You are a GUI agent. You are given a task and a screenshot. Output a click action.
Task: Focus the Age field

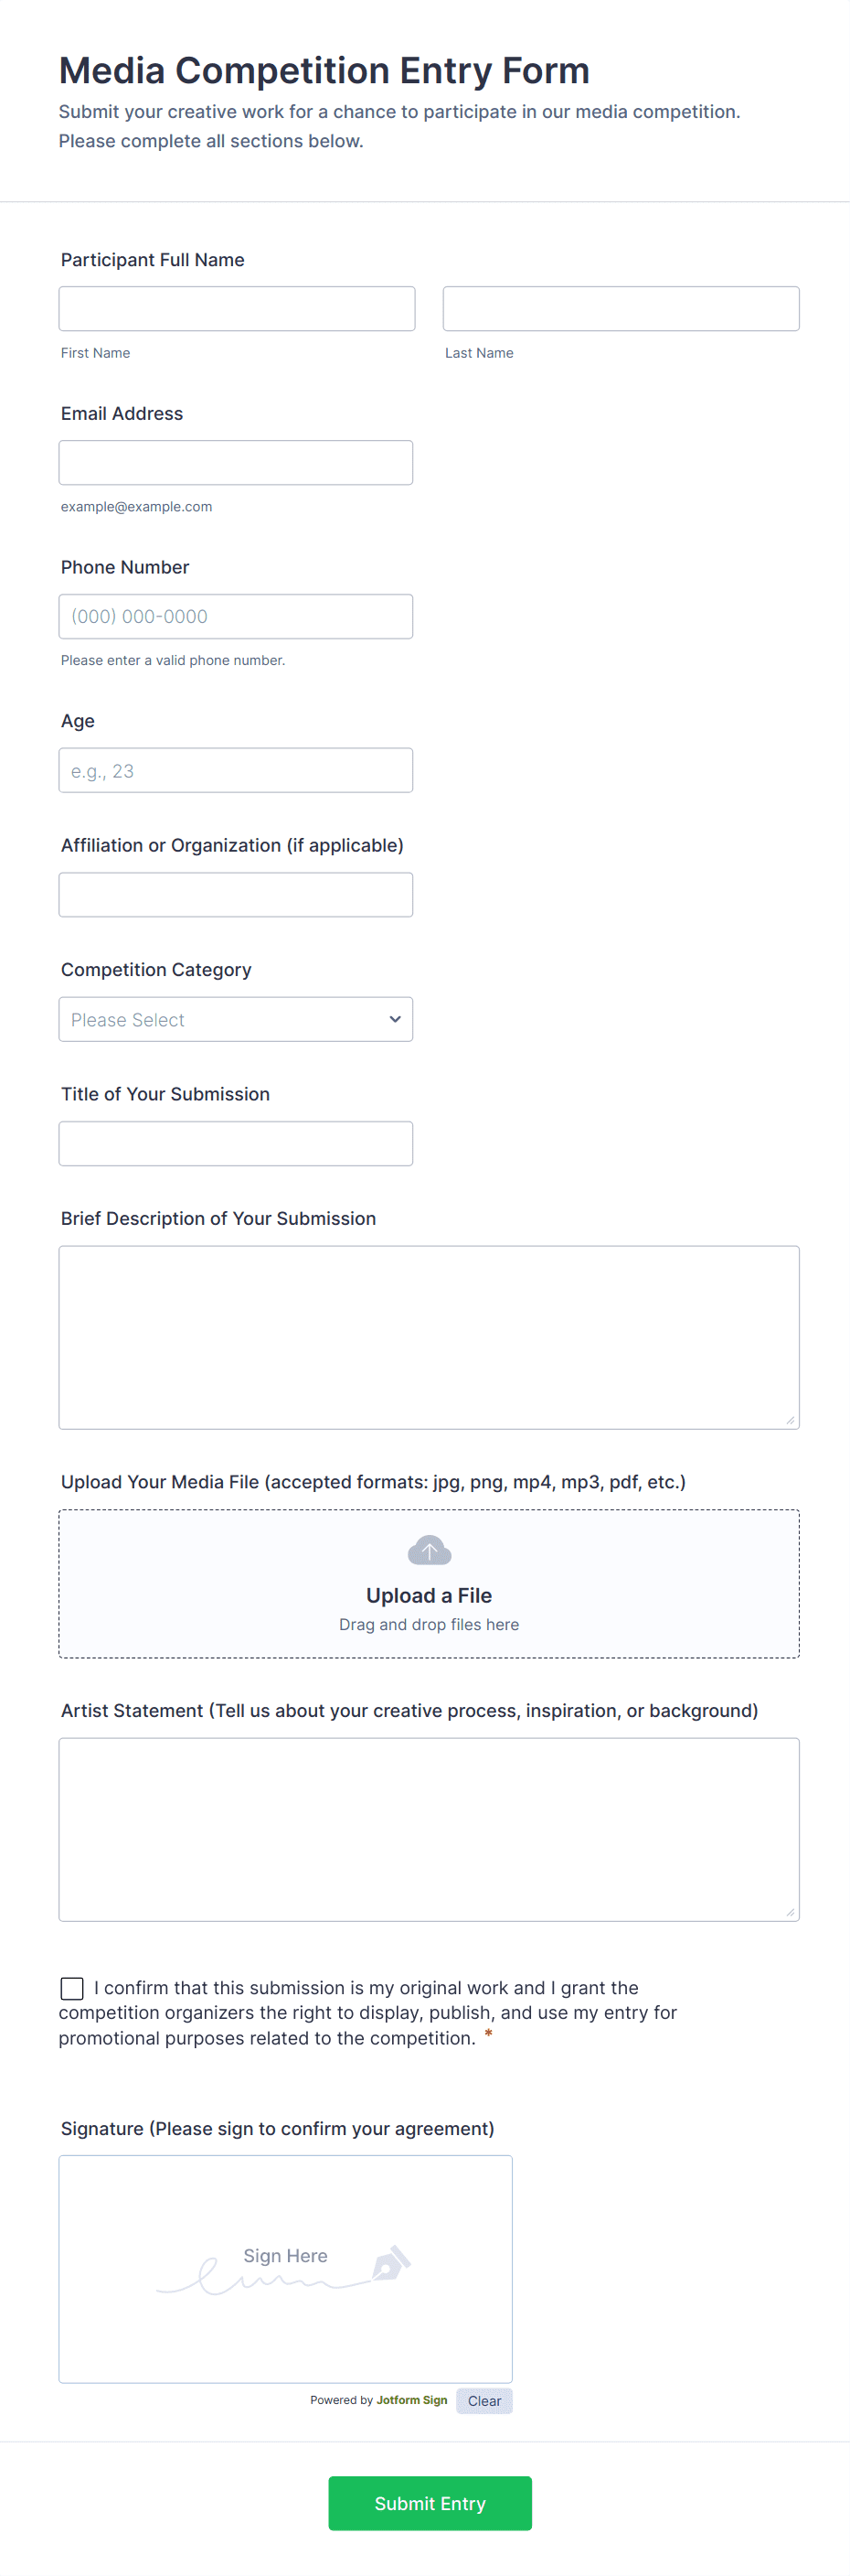[236, 771]
